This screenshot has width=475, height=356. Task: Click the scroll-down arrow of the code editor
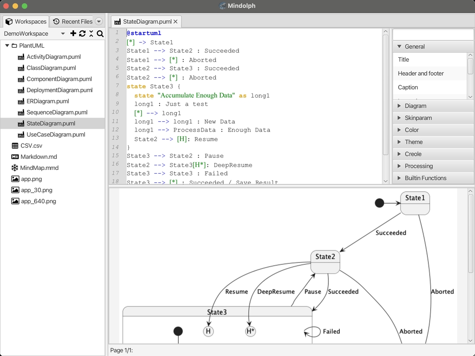coord(386,181)
